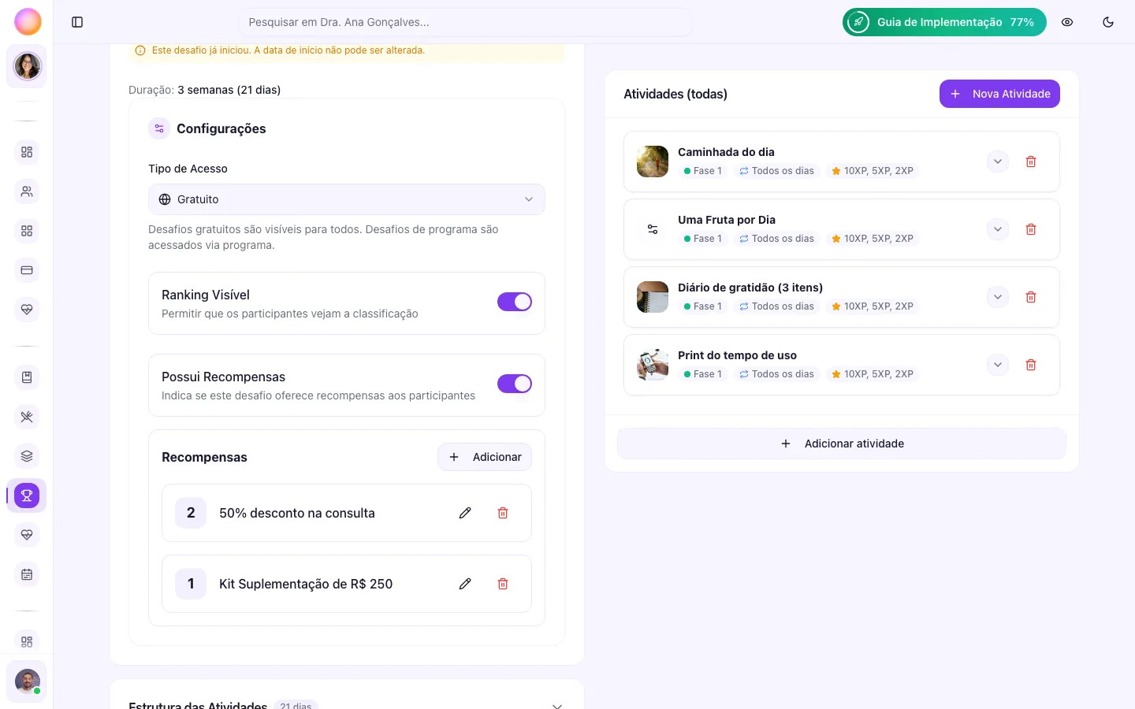Focus the Pesquisar em Dra. Ana Gonçalves search field
The width and height of the screenshot is (1135, 709).
click(x=466, y=22)
